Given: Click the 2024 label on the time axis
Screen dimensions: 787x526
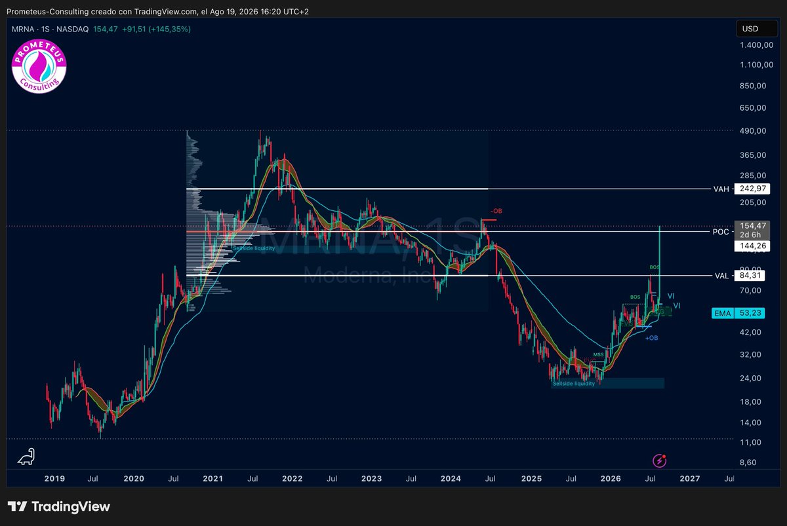Looking at the screenshot, I should (451, 479).
